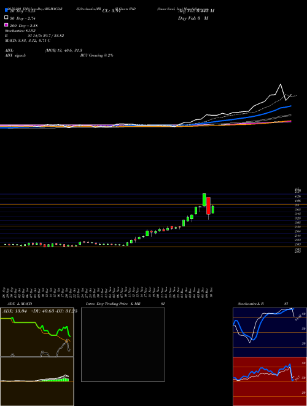Click the 4.26 price axis label

[x=298, y=197]
